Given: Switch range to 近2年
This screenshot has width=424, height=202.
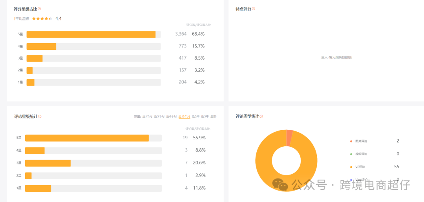Looking at the screenshot, I should 195,116.
